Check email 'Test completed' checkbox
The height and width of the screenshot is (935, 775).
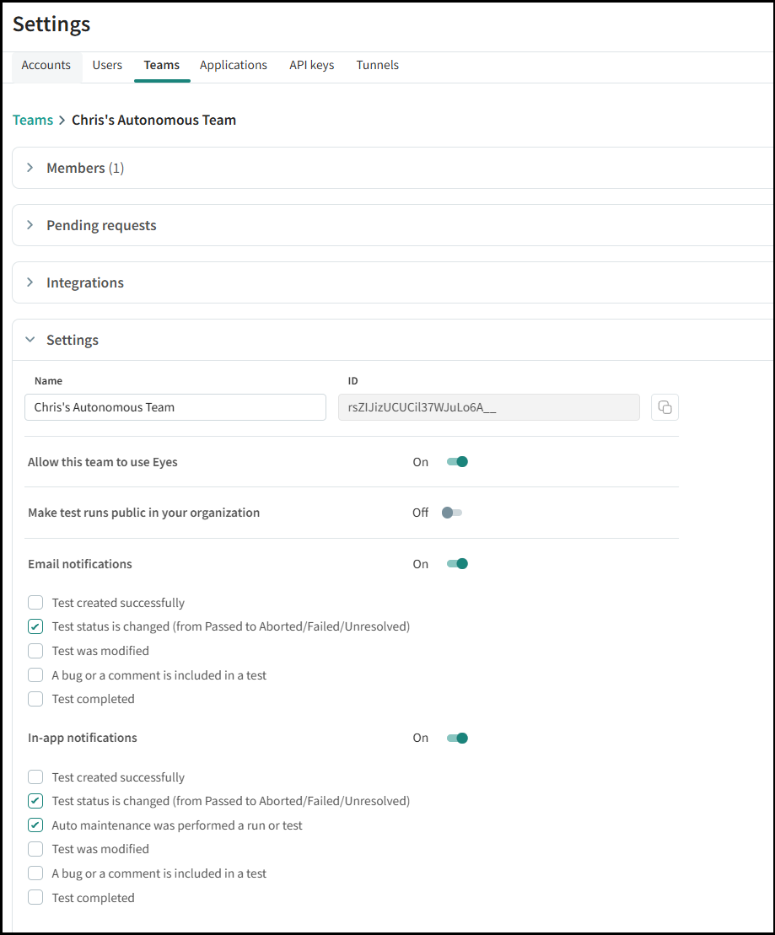click(x=35, y=699)
